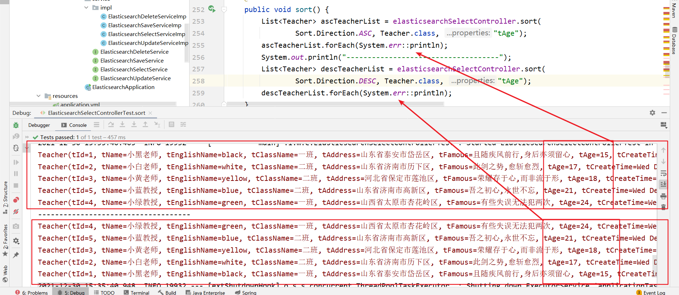Click Trace Current Stream Chain icon
The image size is (679, 295).
(x=183, y=124)
